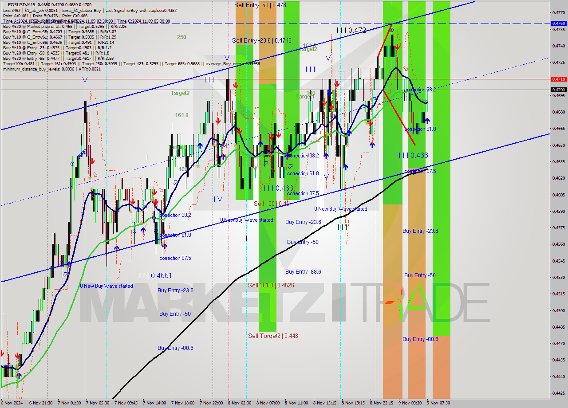Screen dimensions: 568x408
Task: Click 'correction 61.8' label beside the red trendline
Action: coord(420,129)
